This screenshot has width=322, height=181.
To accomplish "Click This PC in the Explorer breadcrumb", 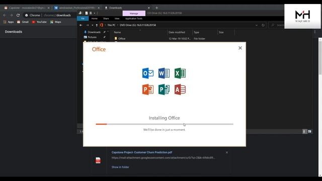I will click(111, 25).
